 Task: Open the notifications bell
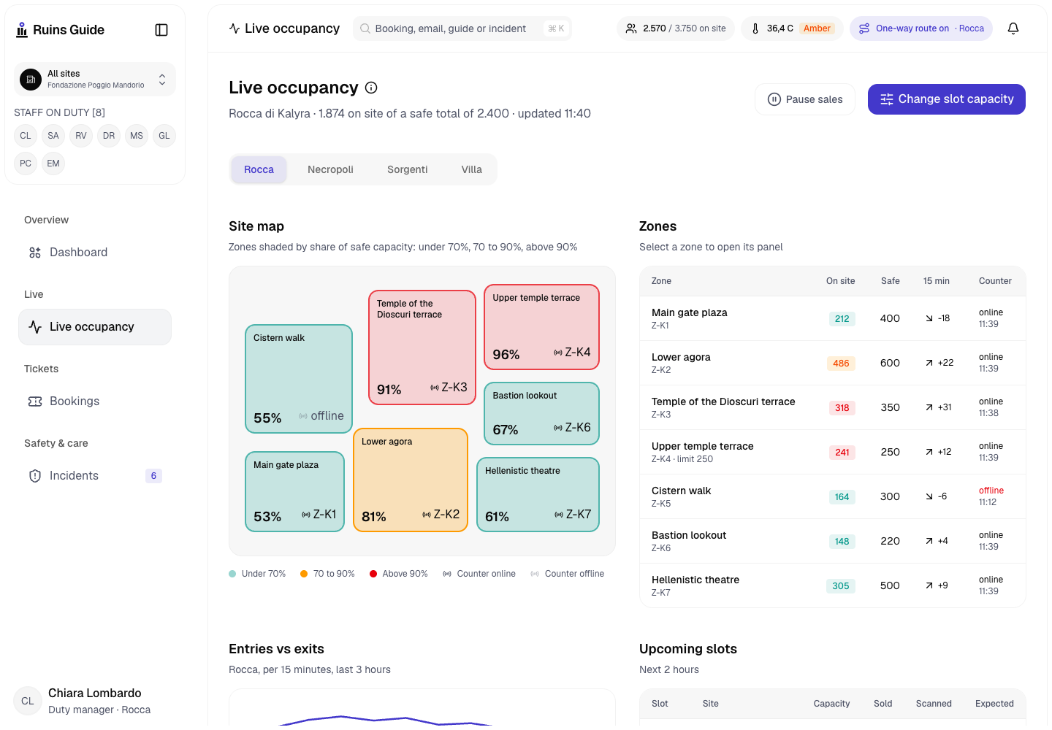1013,28
